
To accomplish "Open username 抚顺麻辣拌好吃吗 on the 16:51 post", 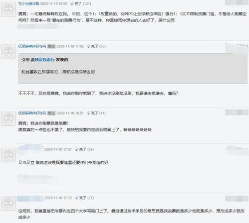I will pyautogui.click(x=32, y=113).
